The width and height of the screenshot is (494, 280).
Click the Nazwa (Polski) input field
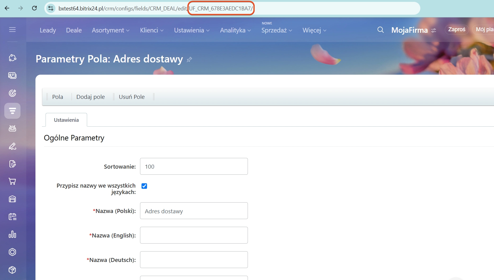pos(194,211)
